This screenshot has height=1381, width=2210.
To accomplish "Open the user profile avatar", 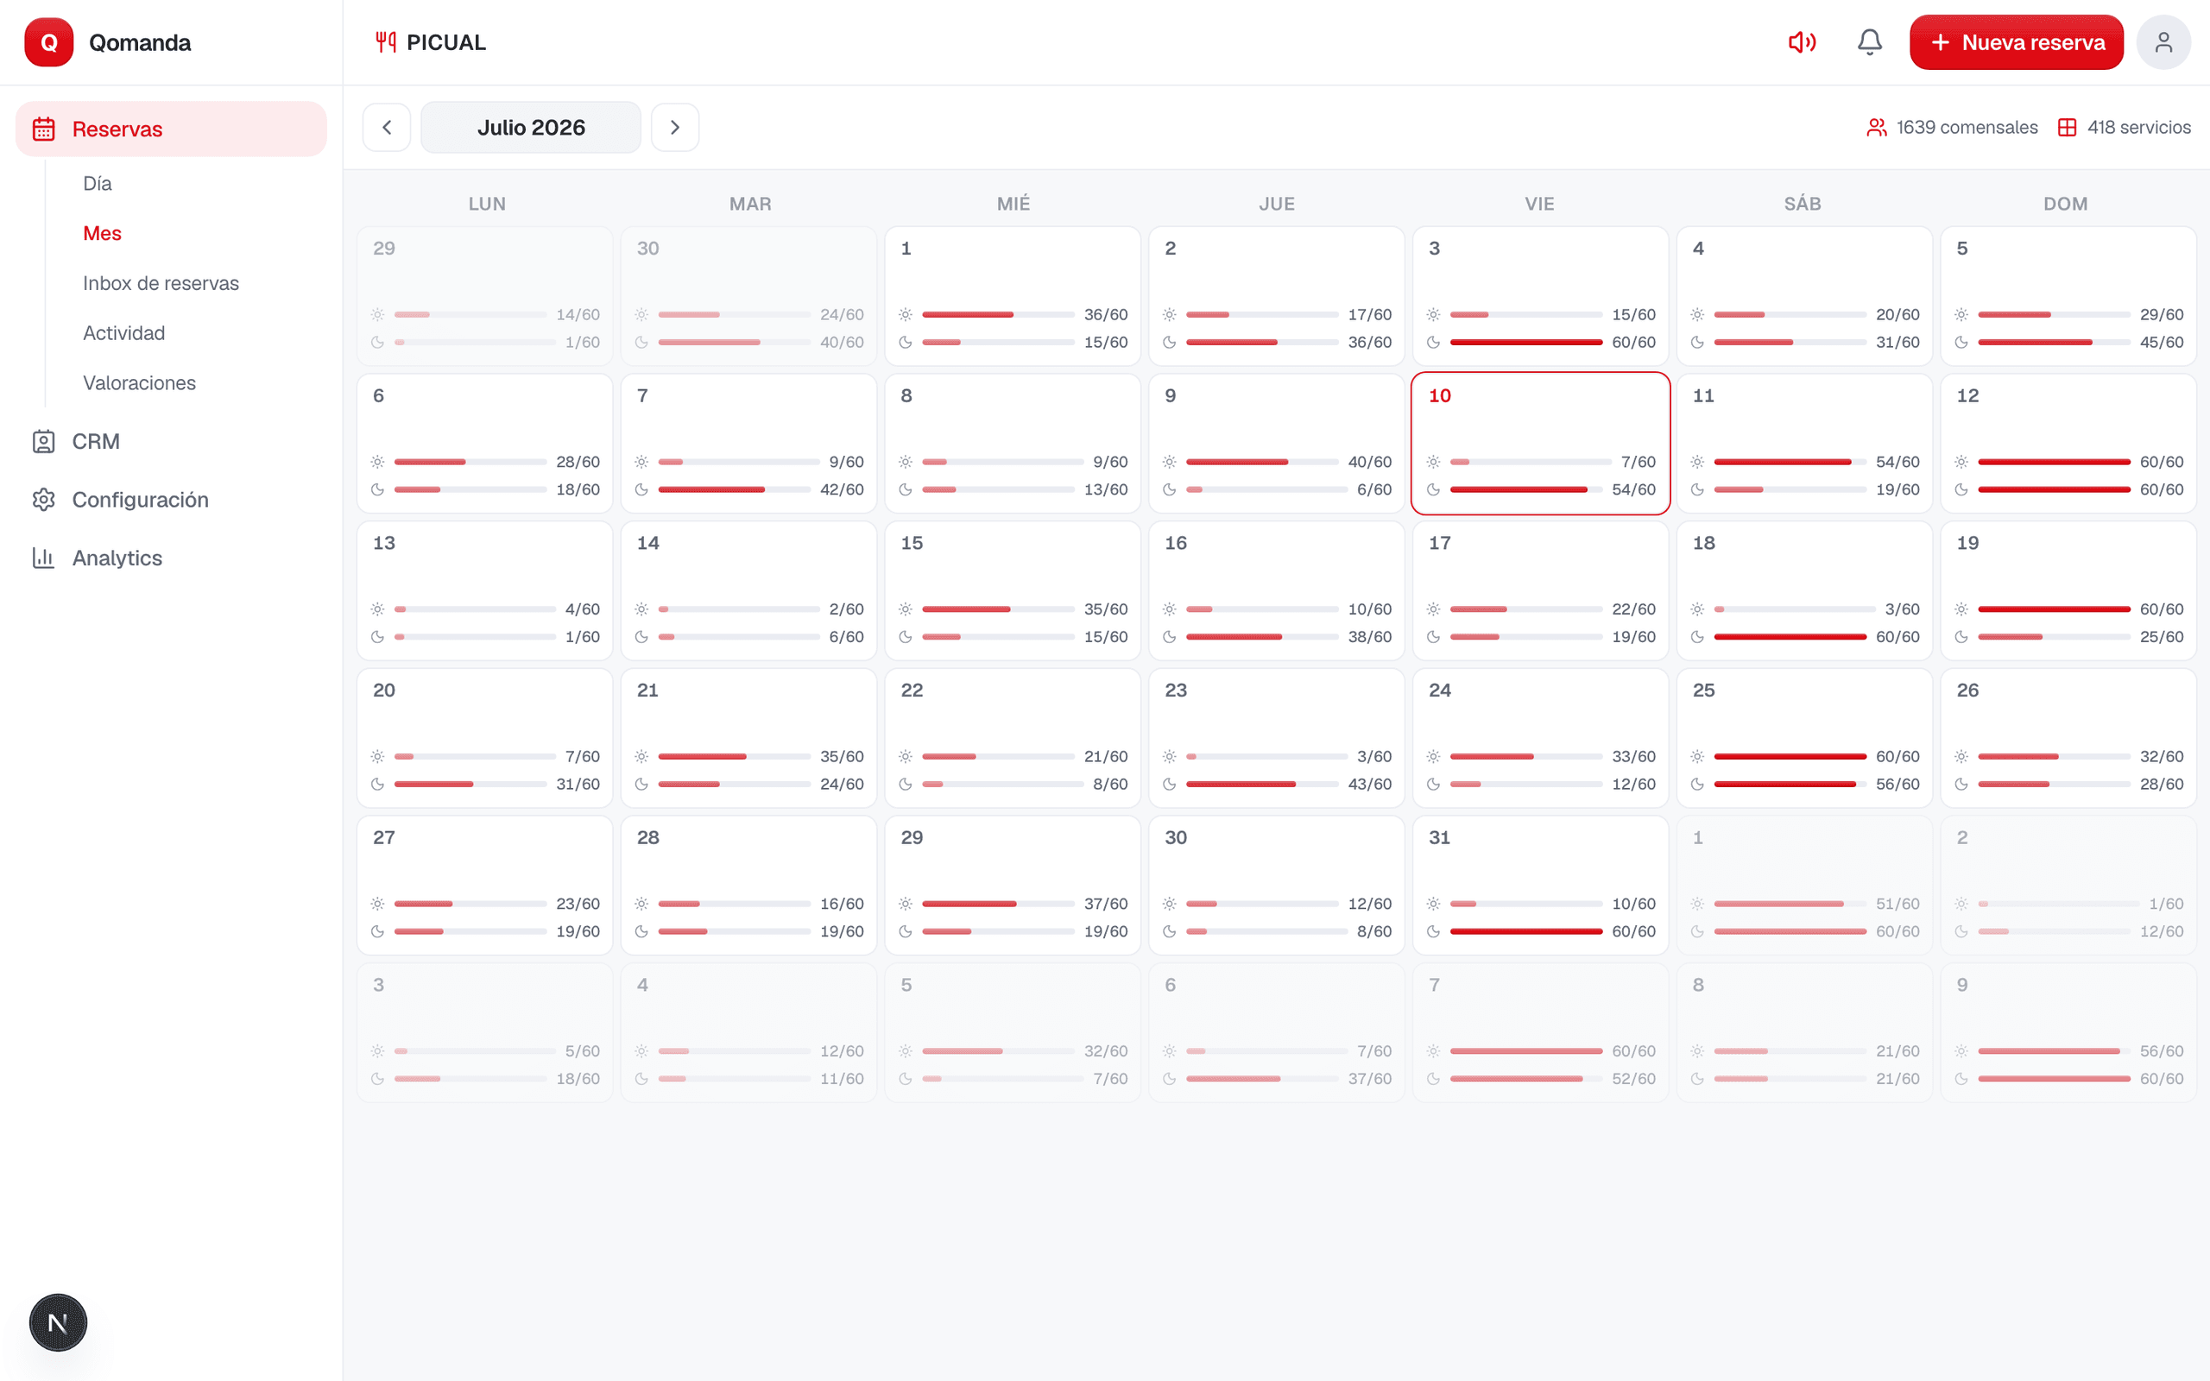I will click(x=2163, y=42).
